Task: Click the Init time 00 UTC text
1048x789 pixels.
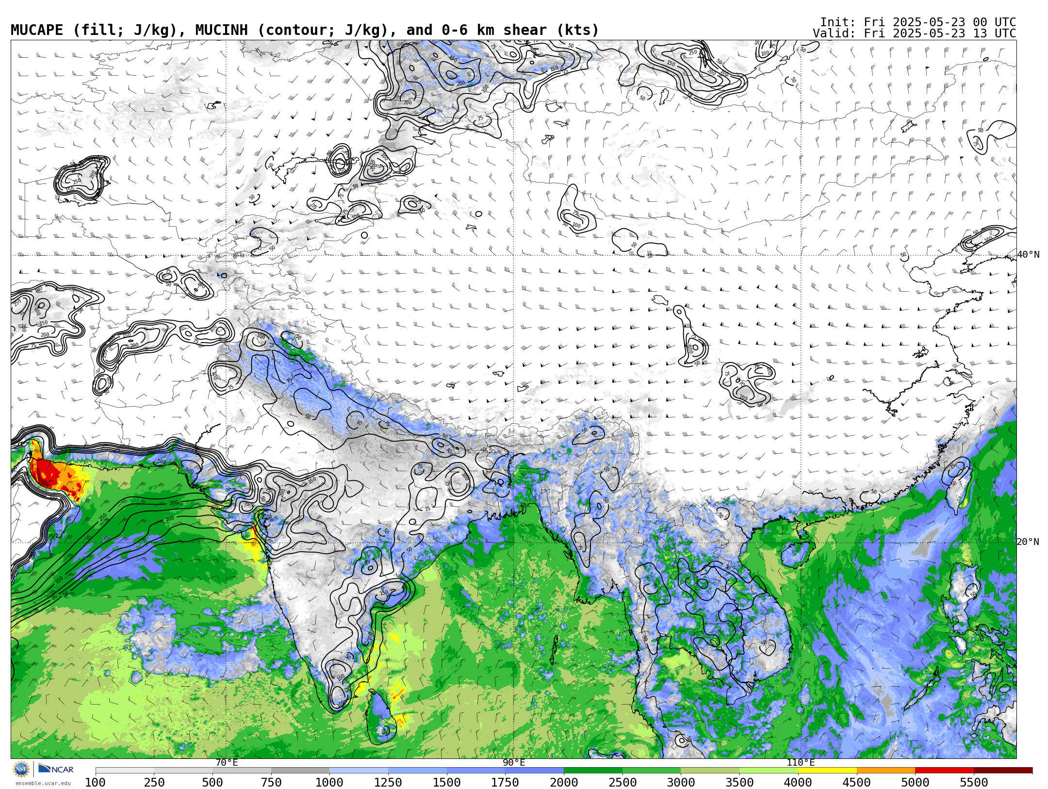Action: [x=918, y=22]
